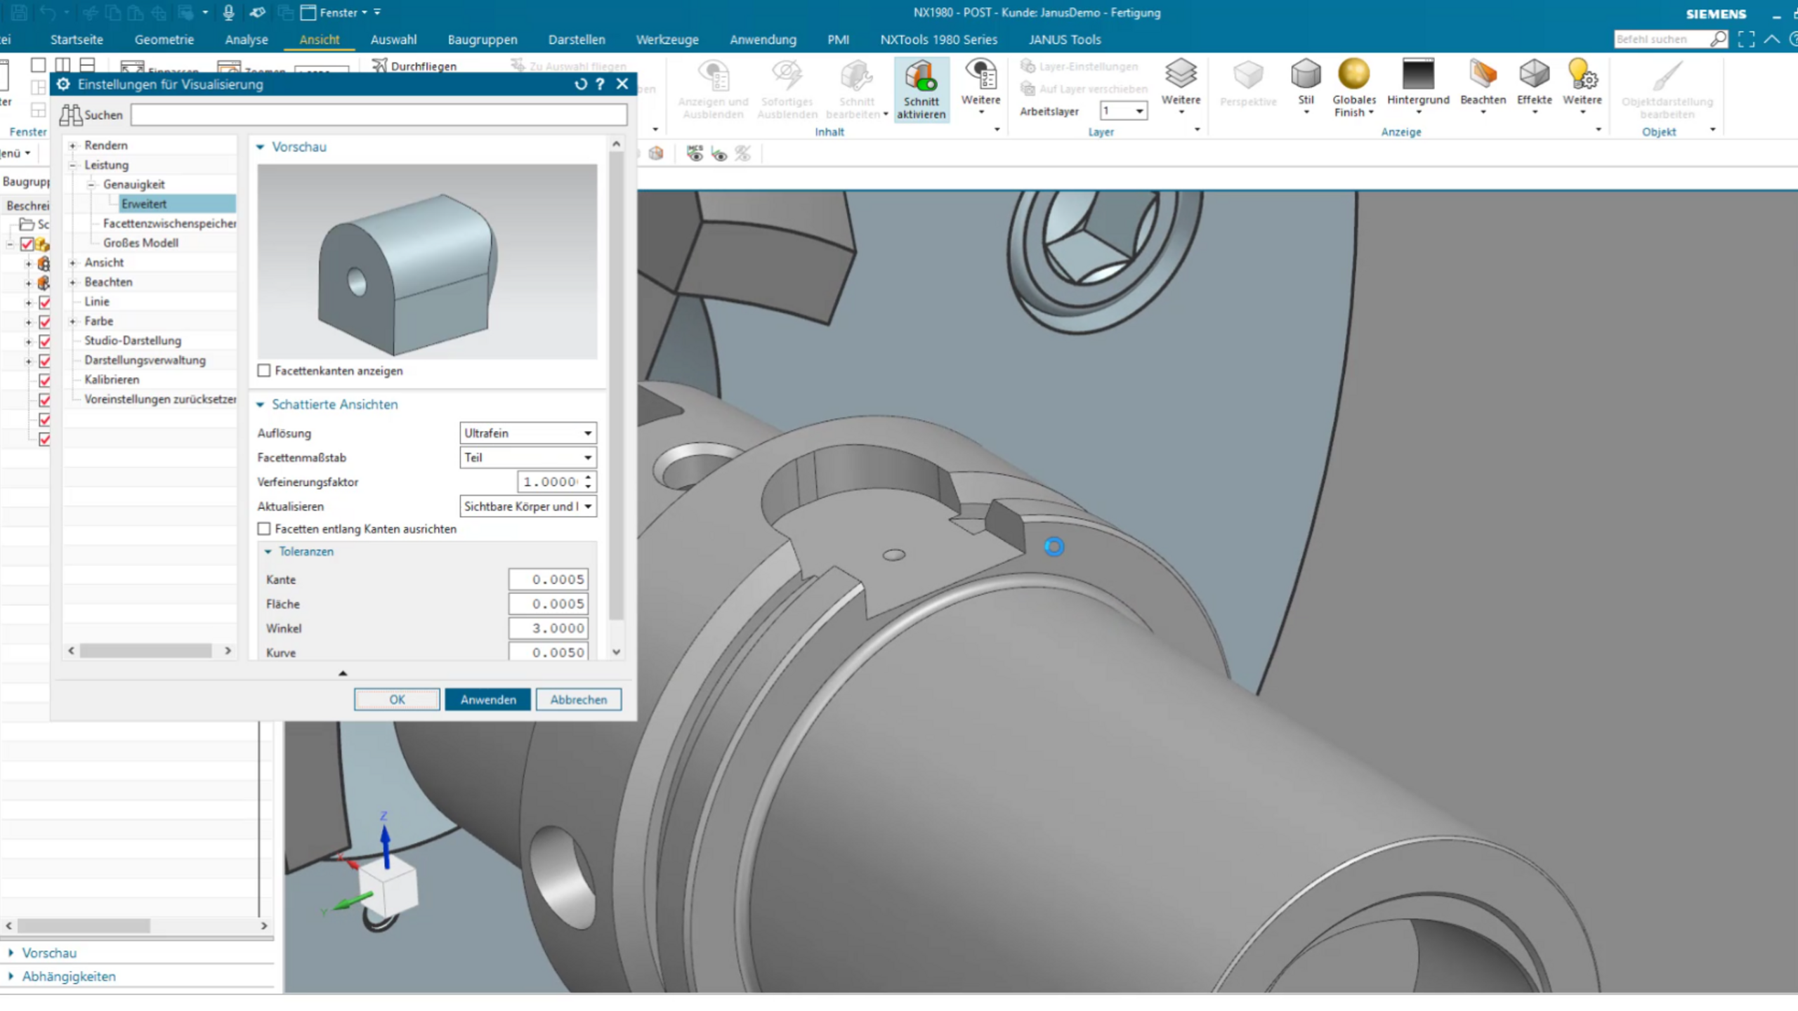Activate the Schnitt aktivieren section tool
This screenshot has height=1011, width=1798.
coord(921,89)
